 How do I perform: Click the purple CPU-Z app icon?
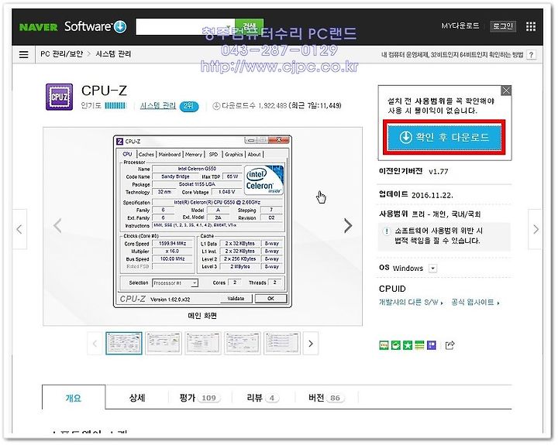59,97
